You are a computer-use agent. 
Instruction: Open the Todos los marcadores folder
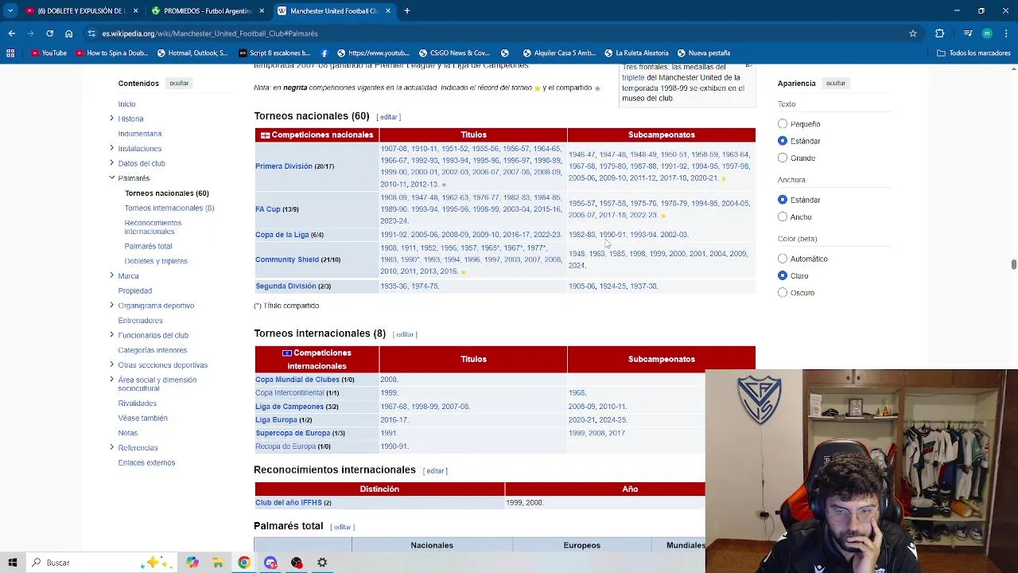pyautogui.click(x=973, y=53)
